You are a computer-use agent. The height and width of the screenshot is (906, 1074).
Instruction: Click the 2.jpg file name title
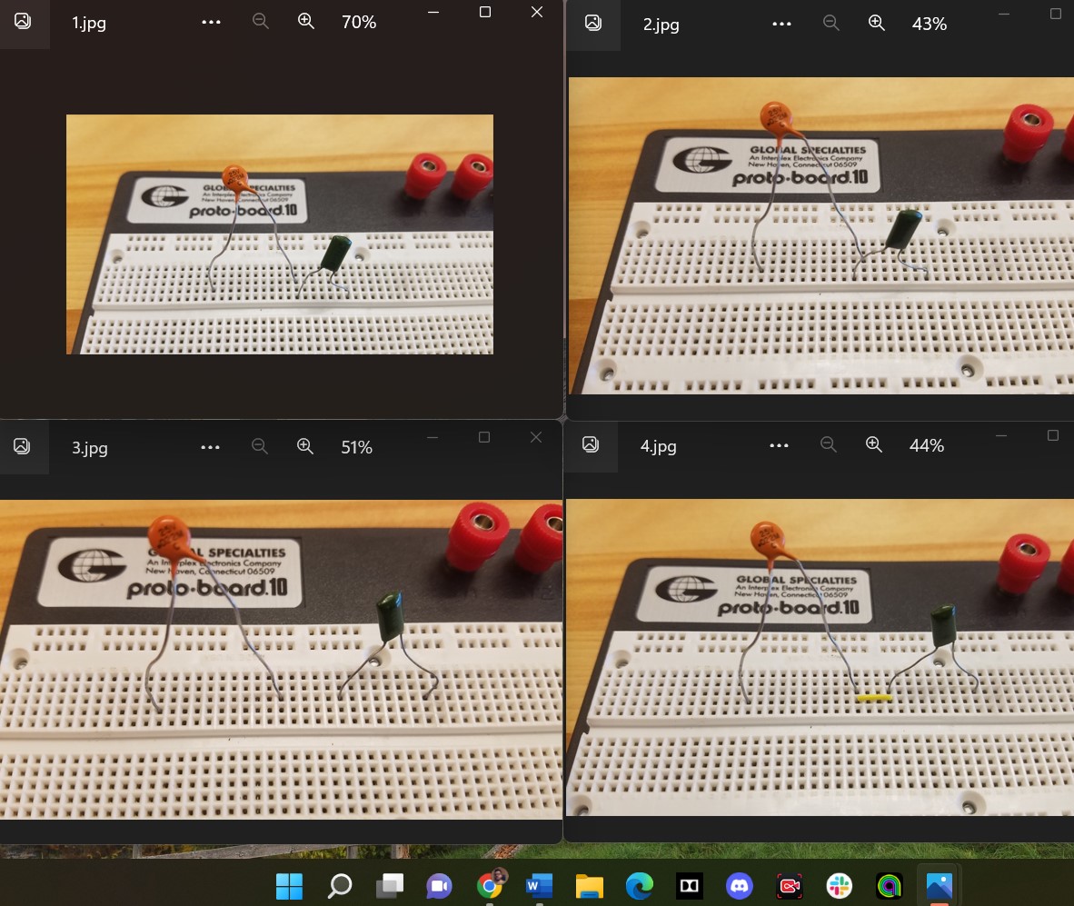pyautogui.click(x=661, y=25)
